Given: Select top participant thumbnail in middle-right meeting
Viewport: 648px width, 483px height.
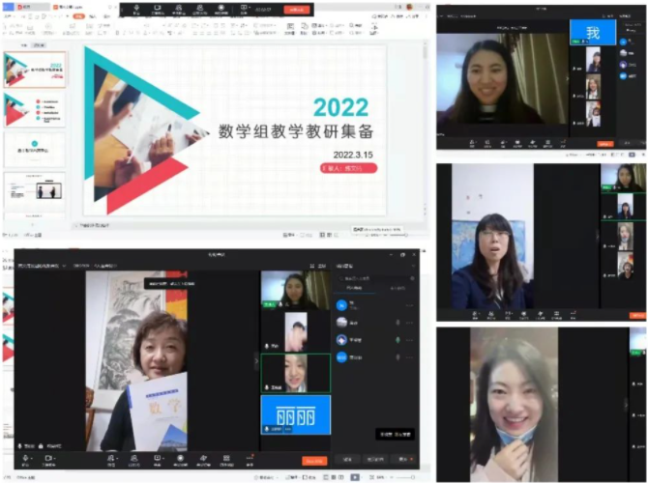Looking at the screenshot, I should [x=623, y=177].
